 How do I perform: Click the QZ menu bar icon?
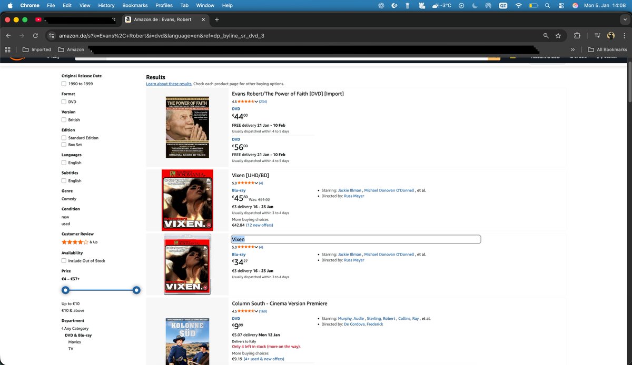click(503, 5)
